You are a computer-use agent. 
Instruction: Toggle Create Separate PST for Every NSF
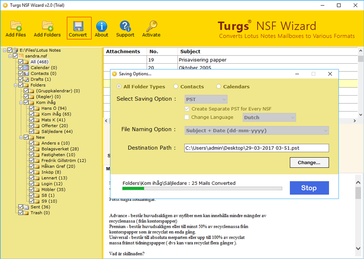pyautogui.click(x=187, y=109)
